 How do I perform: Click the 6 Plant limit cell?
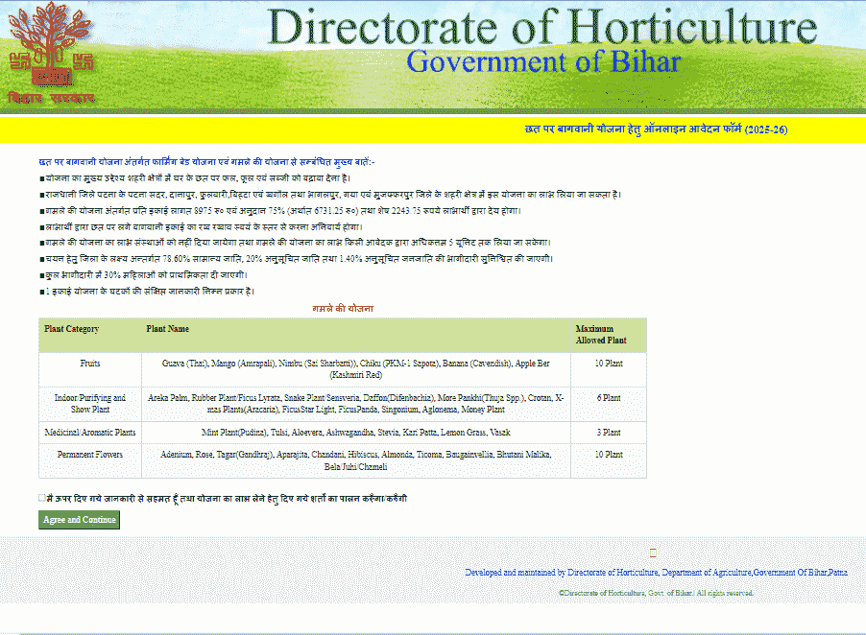click(x=608, y=397)
